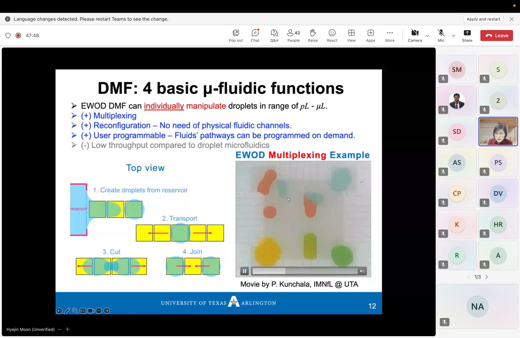The width and height of the screenshot is (520, 338).
Task: Open the Pop out meeting view
Action: [236, 35]
